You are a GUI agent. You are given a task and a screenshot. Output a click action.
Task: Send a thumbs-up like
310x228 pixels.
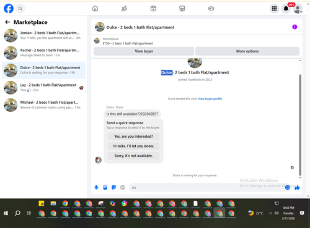pyautogui.click(x=297, y=187)
